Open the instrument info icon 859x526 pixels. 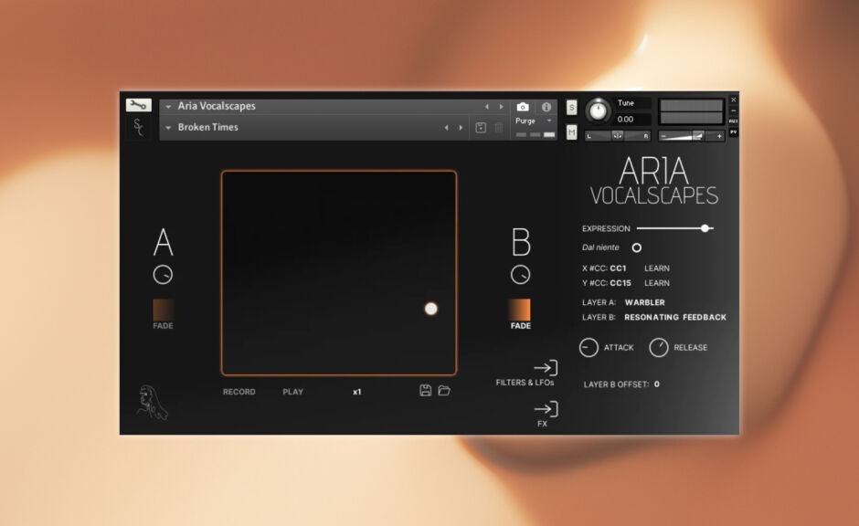(546, 107)
